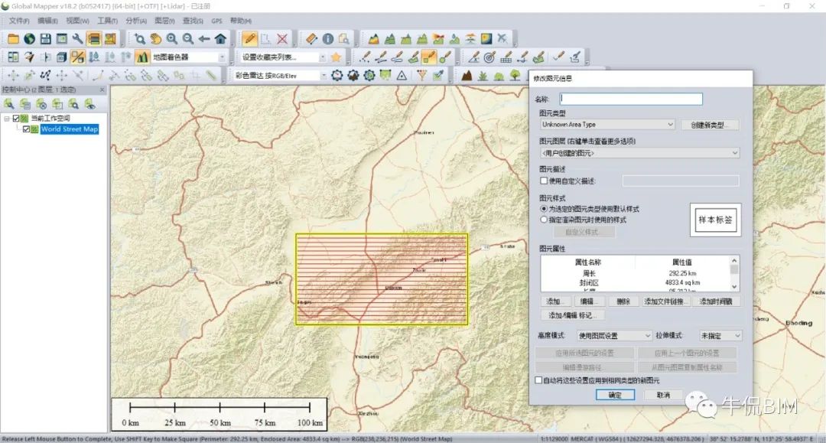Activate the pan hand tool
826x443 pixels.
(155, 38)
